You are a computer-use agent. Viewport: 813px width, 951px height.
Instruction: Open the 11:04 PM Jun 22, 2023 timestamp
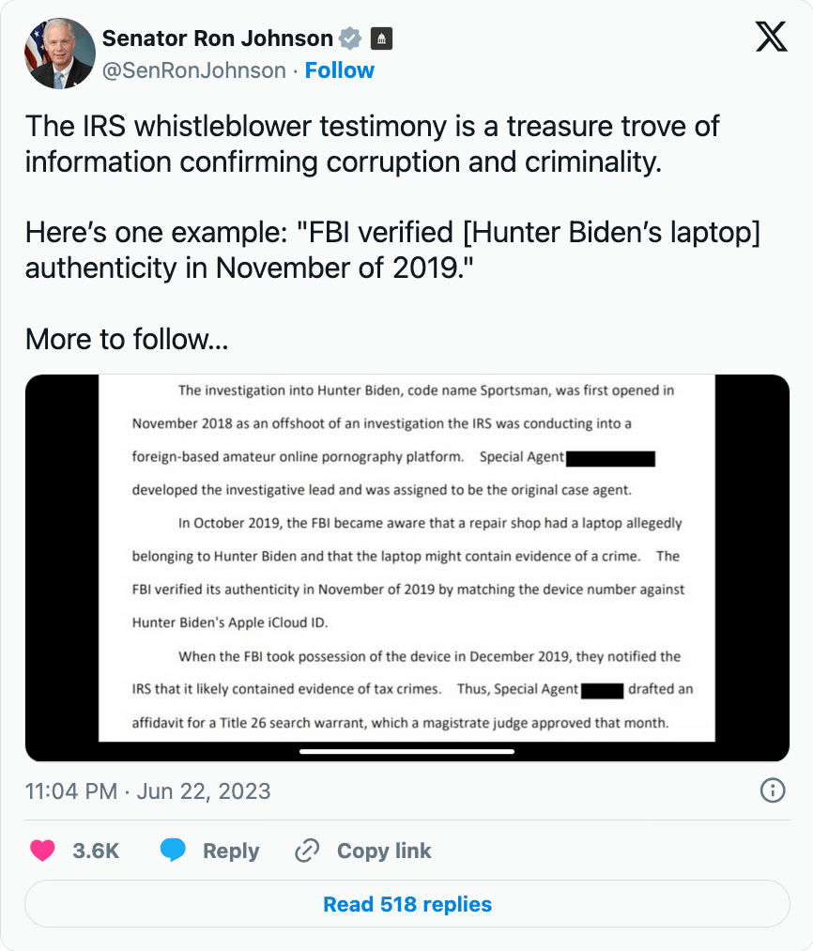148,791
